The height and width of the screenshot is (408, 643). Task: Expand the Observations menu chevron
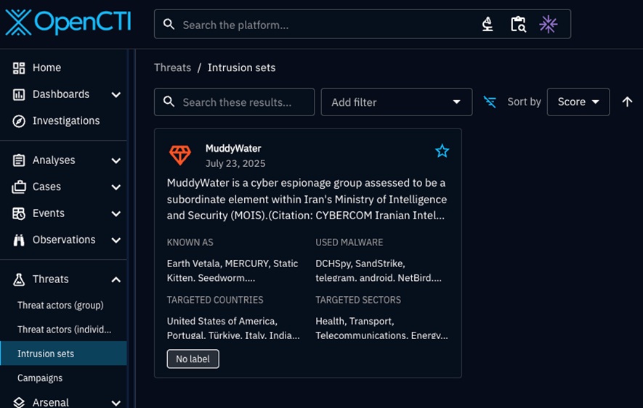tap(116, 240)
